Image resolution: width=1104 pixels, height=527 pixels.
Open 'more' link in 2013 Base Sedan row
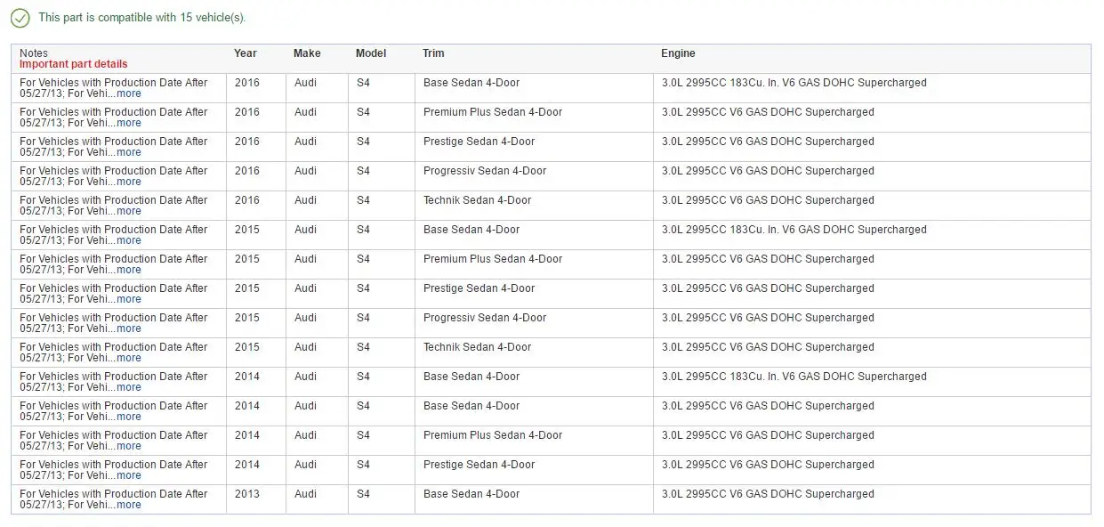(129, 505)
